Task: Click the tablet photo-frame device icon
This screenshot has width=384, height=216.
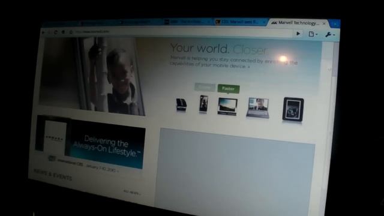Action: pyautogui.click(x=293, y=109)
